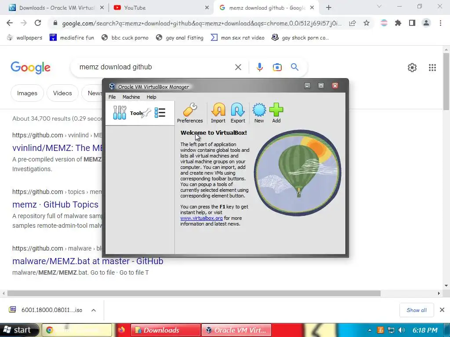Bookmark this page with the star
Viewport: 450px width, 337px height.
pos(367,23)
